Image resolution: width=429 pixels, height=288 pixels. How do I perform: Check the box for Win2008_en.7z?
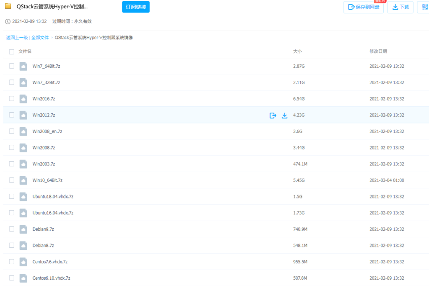pos(11,131)
